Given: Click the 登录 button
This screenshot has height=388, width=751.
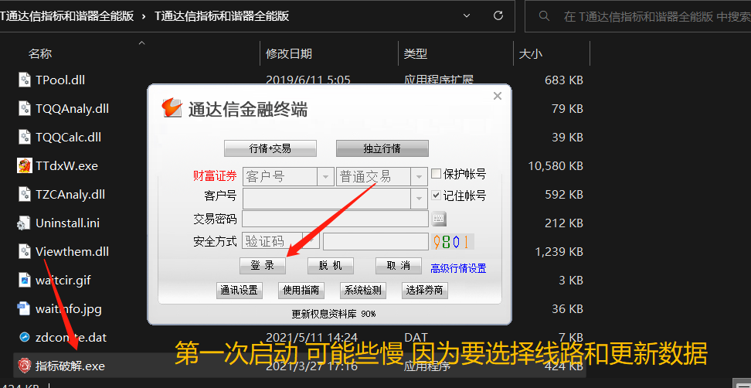Looking at the screenshot, I should click(x=263, y=265).
